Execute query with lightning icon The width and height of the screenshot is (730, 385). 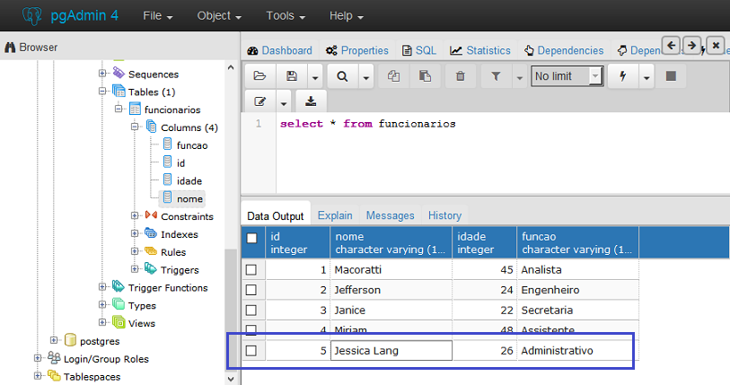[622, 76]
